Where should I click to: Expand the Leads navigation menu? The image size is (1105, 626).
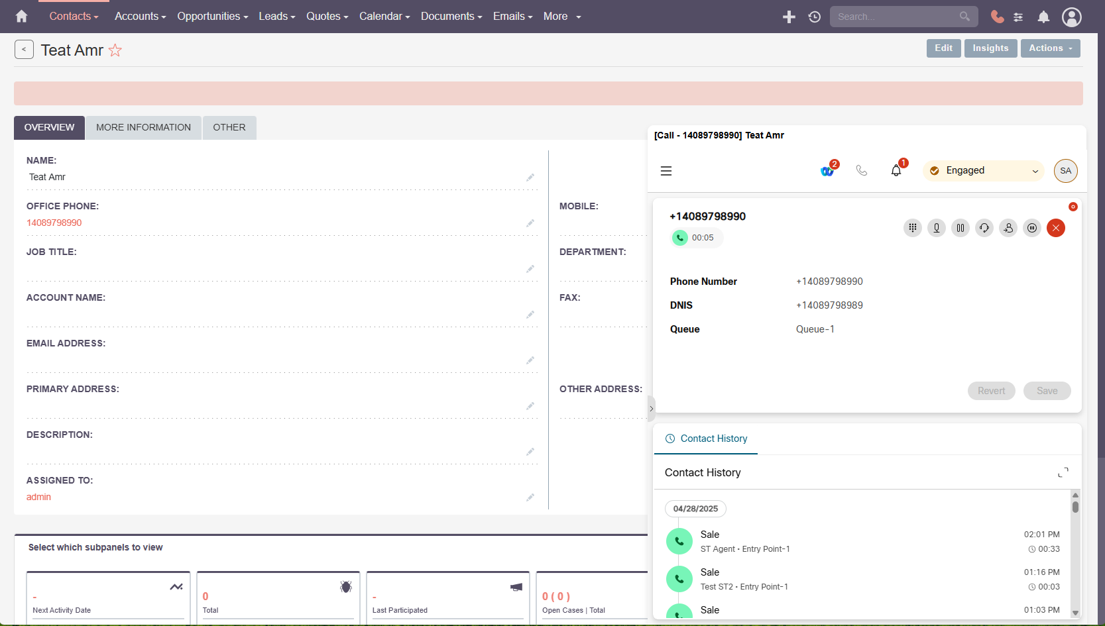click(276, 16)
